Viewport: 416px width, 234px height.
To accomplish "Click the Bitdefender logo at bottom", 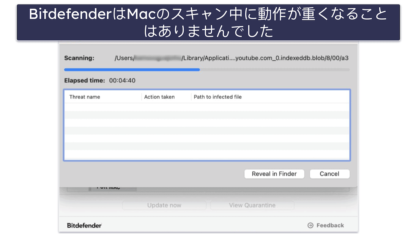I will (x=84, y=225).
